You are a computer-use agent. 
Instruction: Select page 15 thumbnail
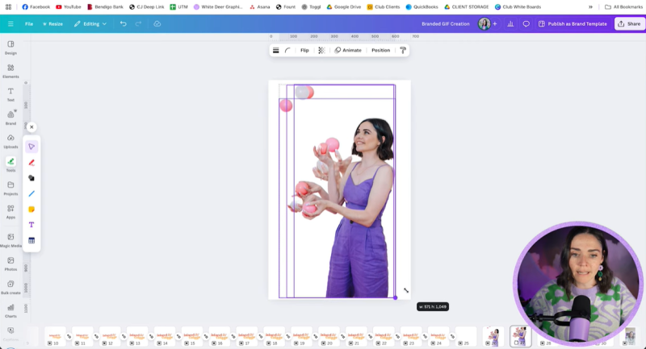[x=192, y=336]
